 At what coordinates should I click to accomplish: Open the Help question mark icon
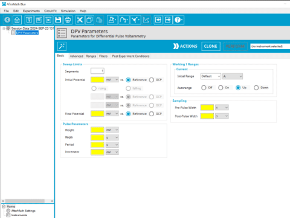coord(178,20)
